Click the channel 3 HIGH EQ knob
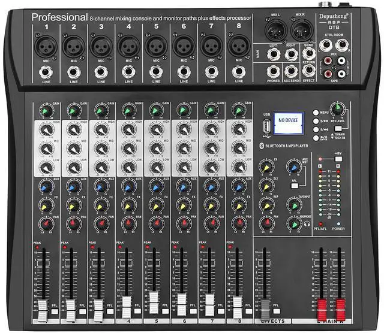 [x=101, y=129]
